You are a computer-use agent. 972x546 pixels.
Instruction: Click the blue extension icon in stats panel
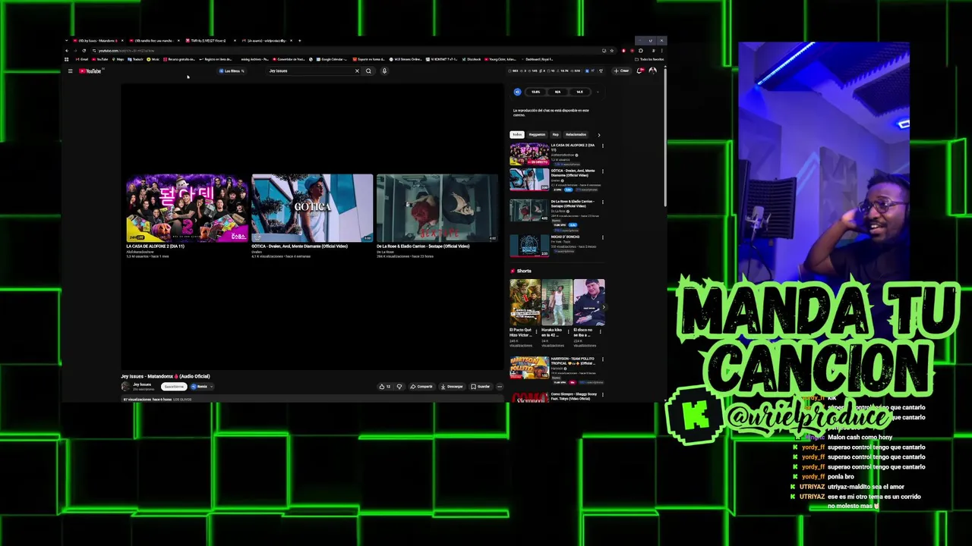click(518, 92)
